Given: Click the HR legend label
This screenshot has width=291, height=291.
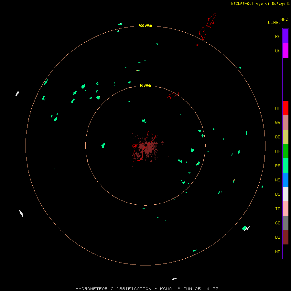Looking at the screenshot, I should click(x=277, y=151).
